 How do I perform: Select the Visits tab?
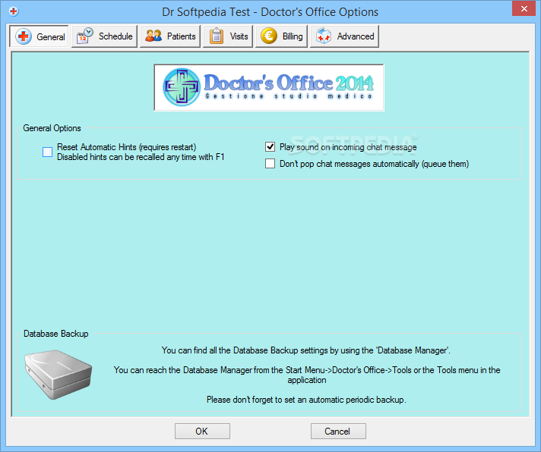(228, 36)
